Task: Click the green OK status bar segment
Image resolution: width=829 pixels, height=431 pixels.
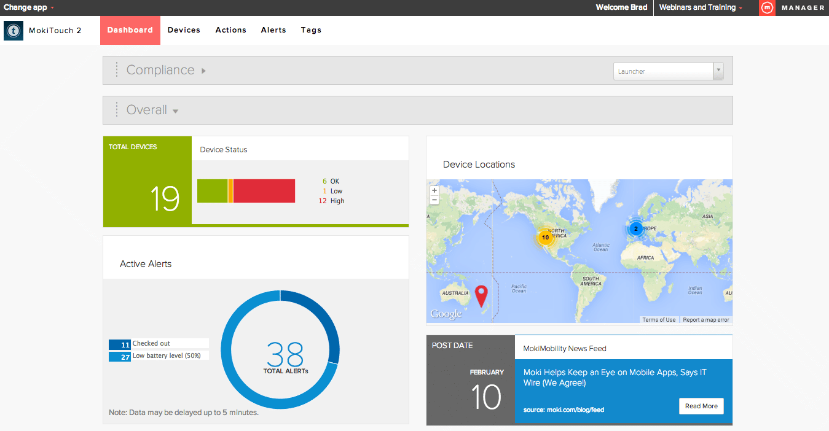Action: [x=213, y=191]
